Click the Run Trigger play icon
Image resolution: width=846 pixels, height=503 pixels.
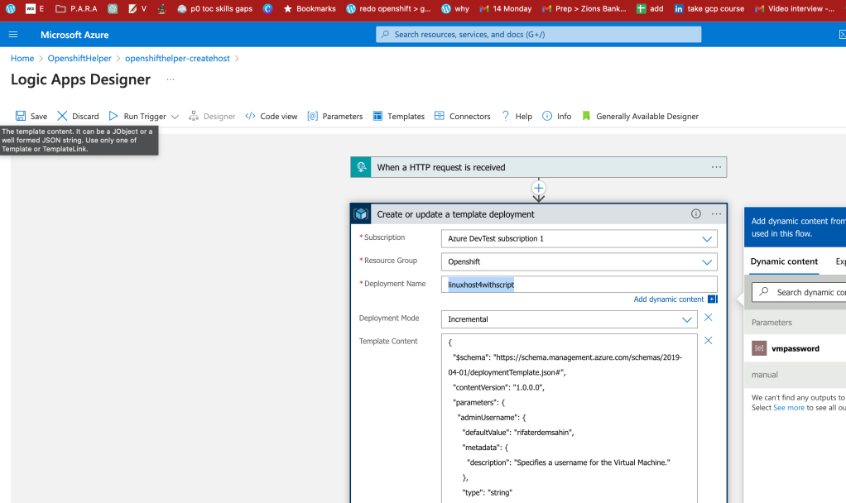(x=113, y=116)
